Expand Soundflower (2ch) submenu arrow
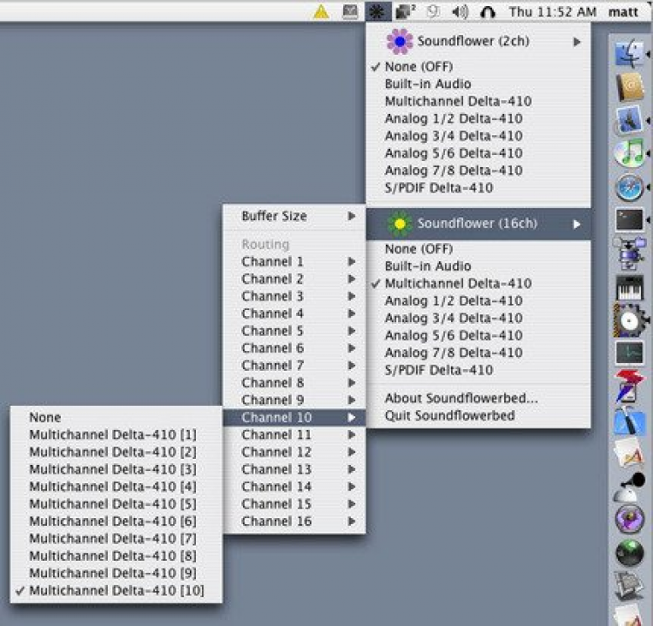 point(576,42)
